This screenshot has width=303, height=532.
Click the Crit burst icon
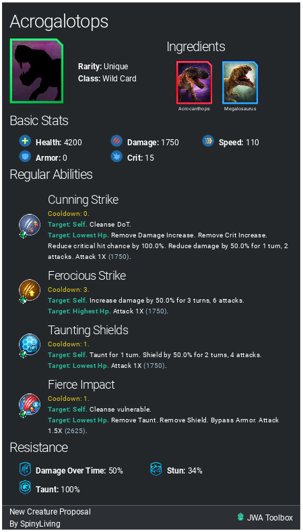coord(116,157)
